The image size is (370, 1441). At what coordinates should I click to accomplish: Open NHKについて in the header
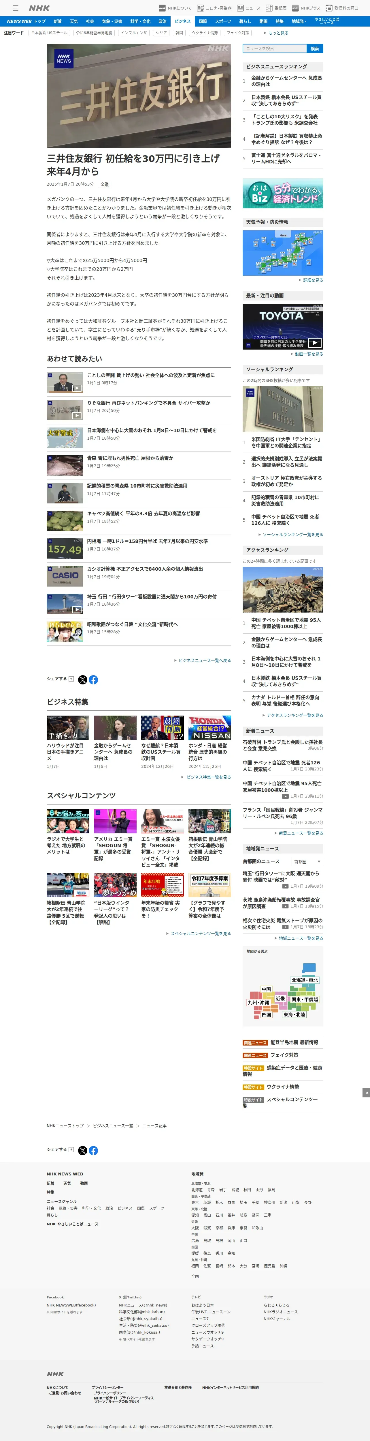[175, 8]
